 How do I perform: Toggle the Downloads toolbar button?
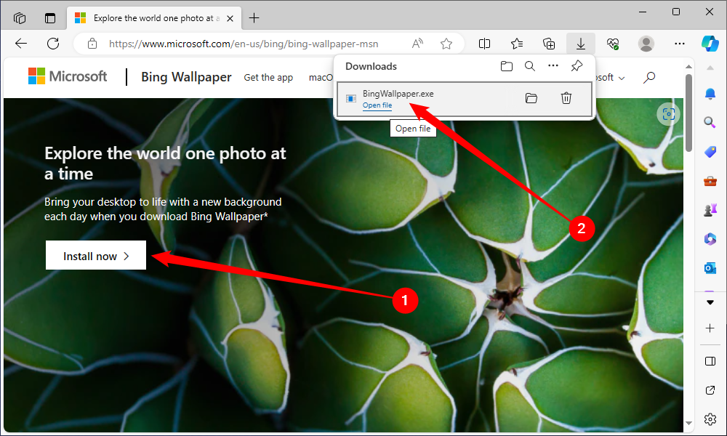580,44
